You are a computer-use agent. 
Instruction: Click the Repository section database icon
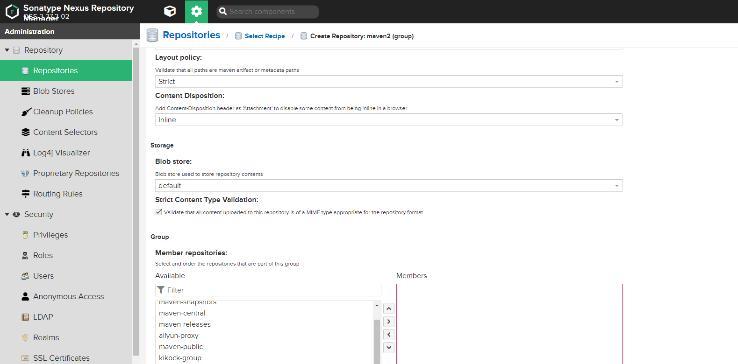[16, 50]
